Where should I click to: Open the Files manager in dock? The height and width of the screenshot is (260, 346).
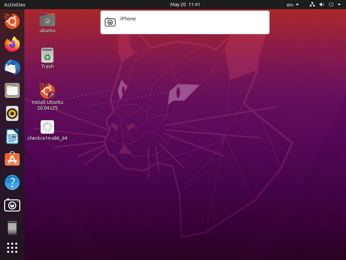pos(12,90)
